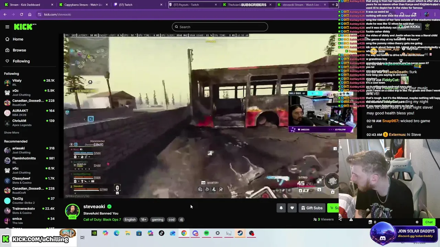
Task: Switch to Stream - Kick Dashboard tab
Action: [x=28, y=5]
